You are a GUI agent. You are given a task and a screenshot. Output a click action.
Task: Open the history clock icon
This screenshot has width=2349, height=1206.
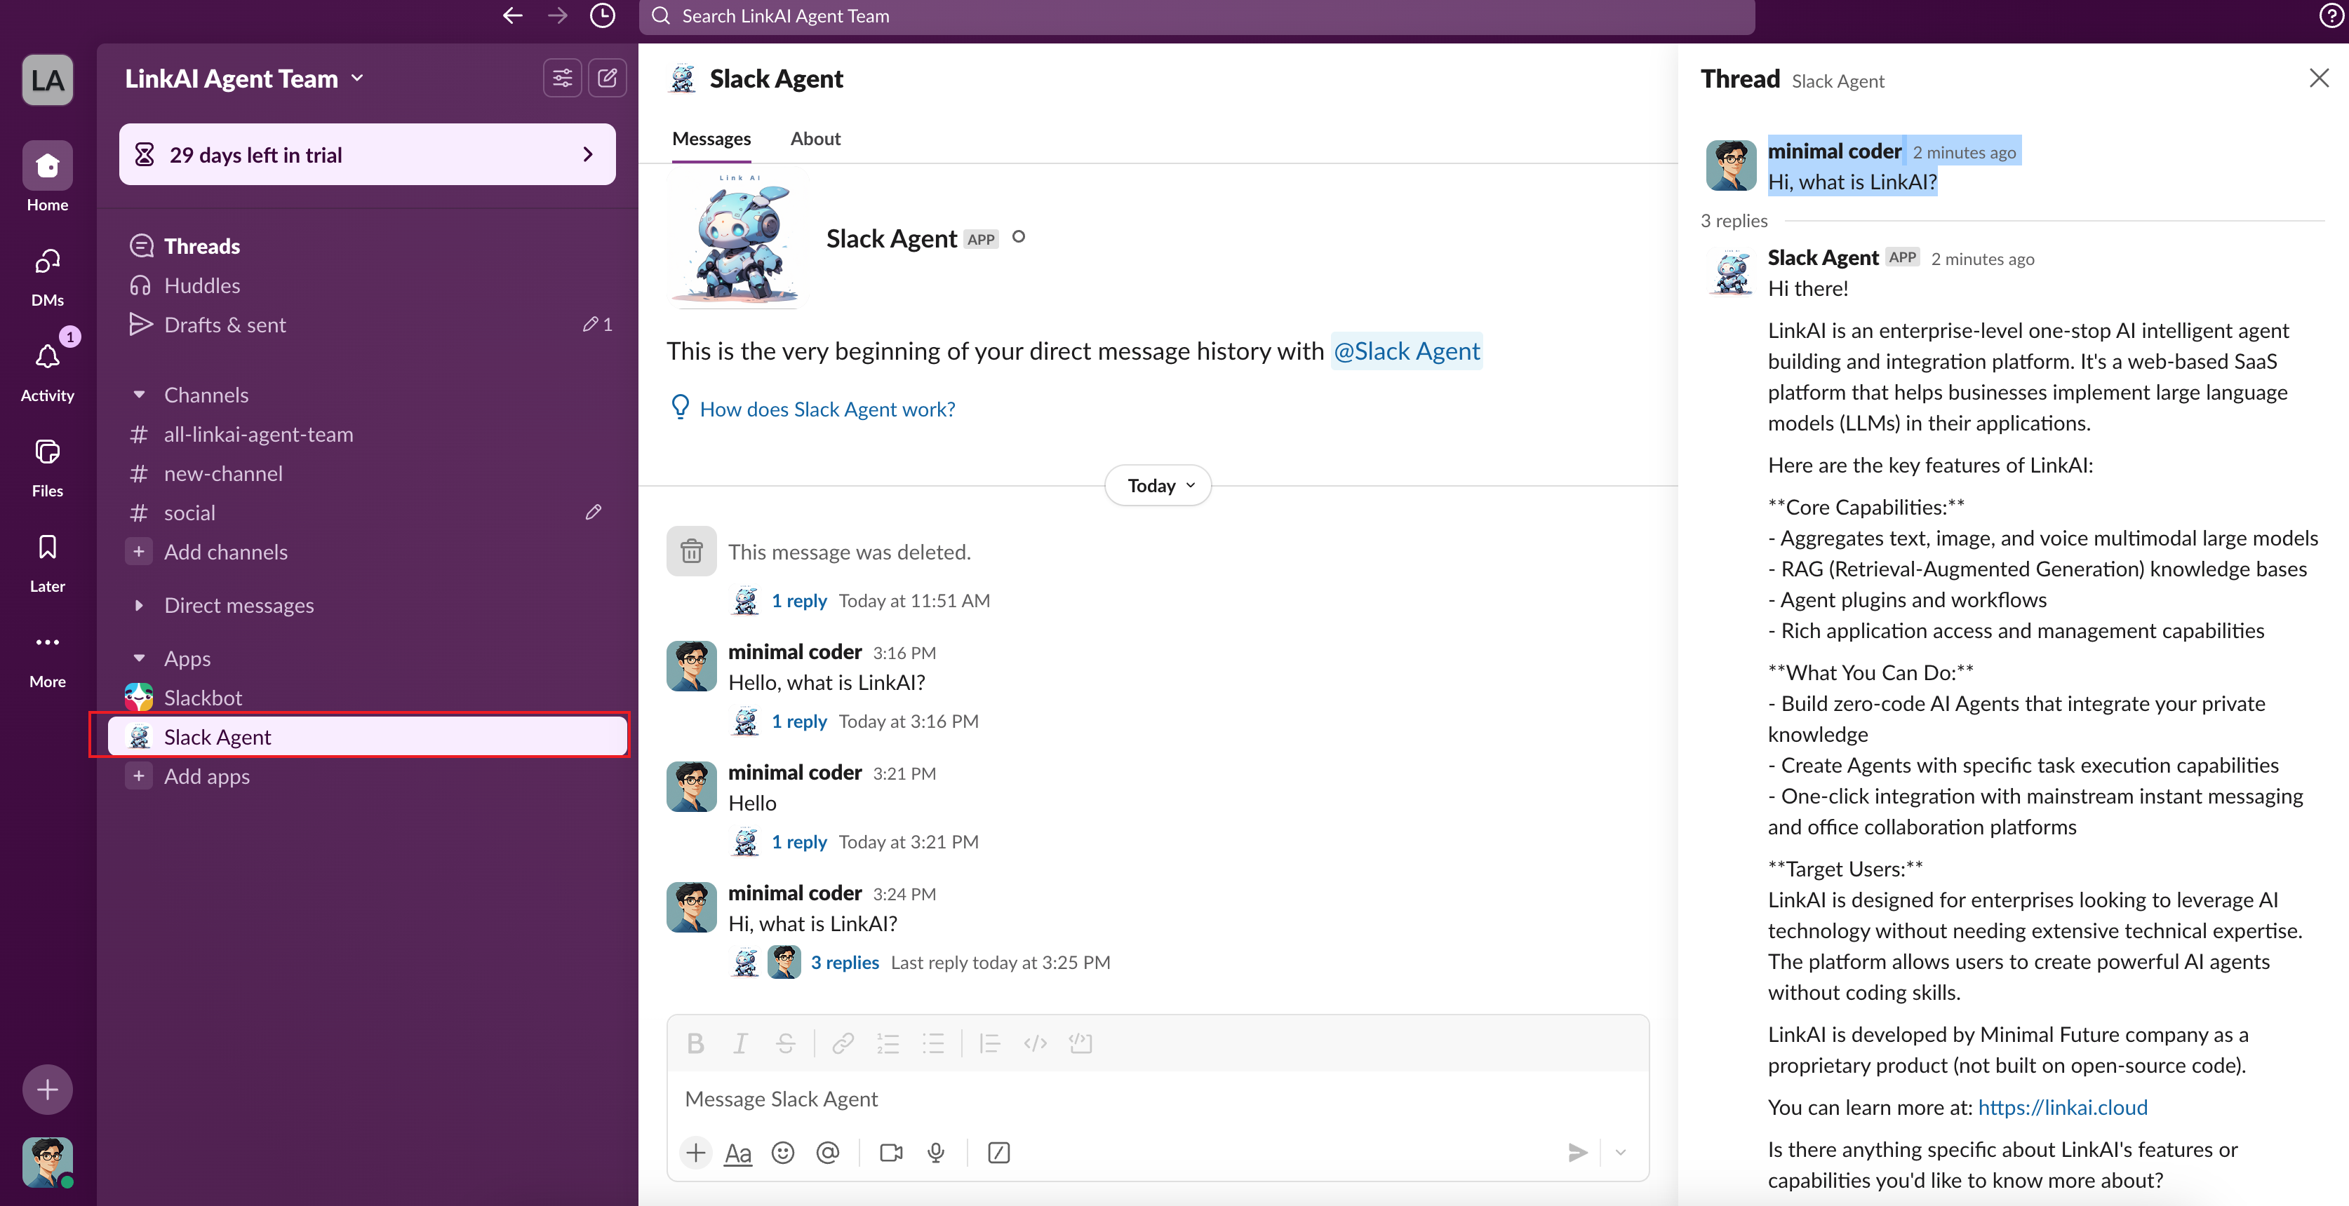603,15
